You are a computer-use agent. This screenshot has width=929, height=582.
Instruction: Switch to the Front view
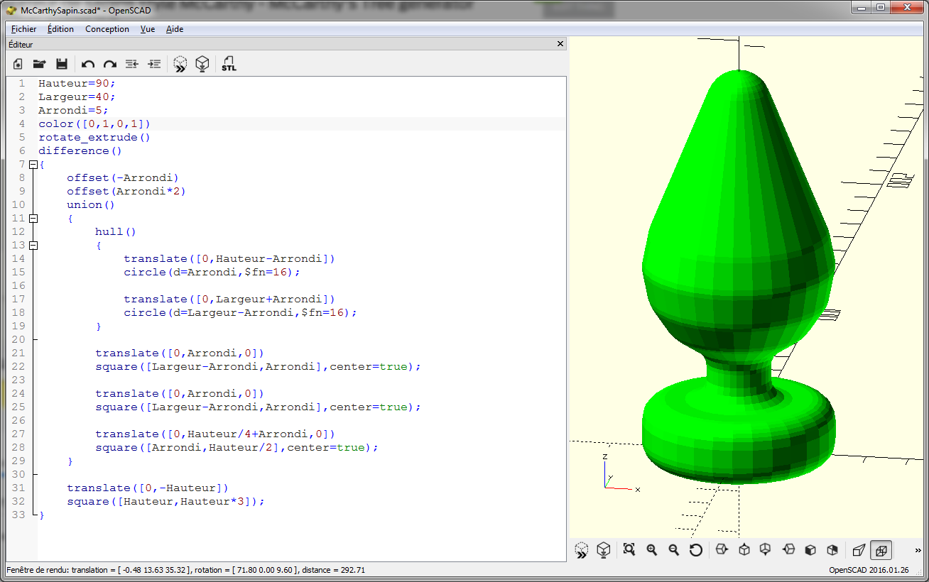pos(810,549)
